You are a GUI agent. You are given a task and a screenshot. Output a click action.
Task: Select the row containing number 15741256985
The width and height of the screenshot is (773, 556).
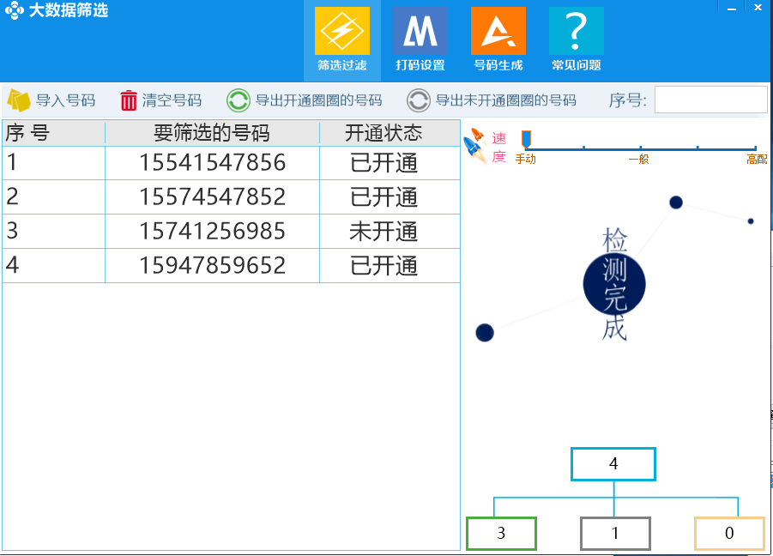[210, 232]
